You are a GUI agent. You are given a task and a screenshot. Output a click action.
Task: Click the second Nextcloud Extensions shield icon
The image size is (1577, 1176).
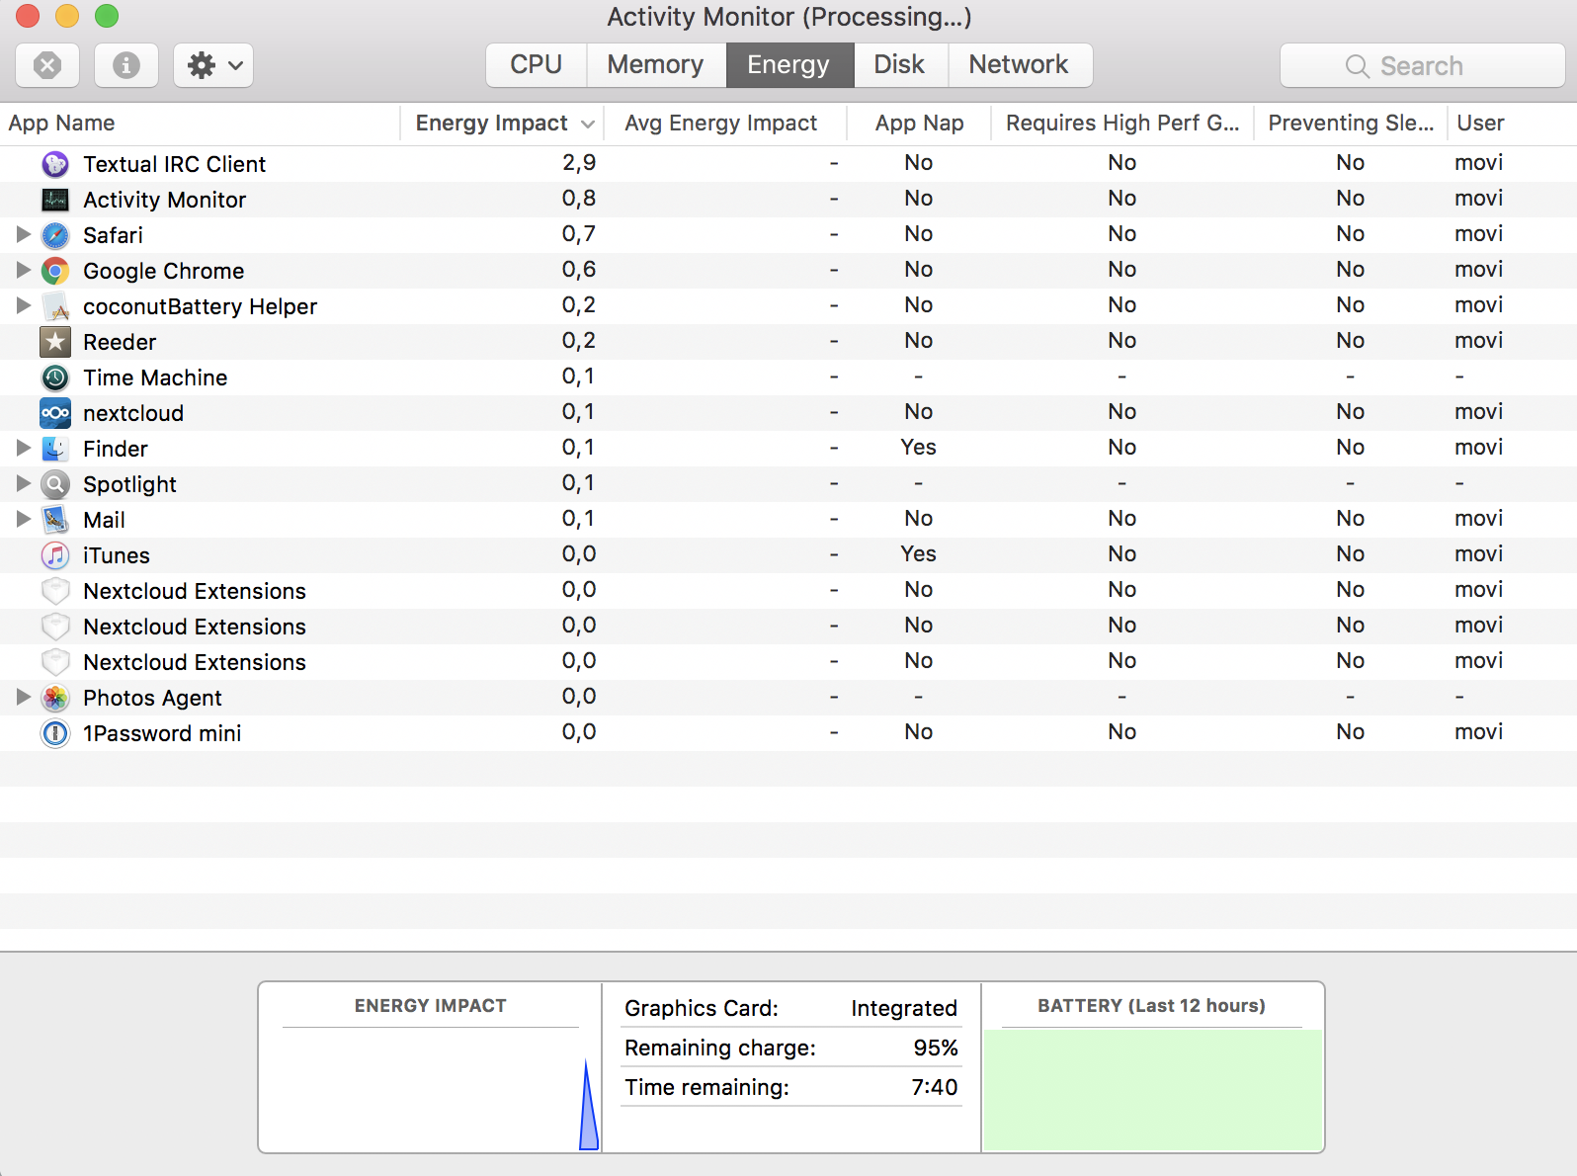[55, 627]
